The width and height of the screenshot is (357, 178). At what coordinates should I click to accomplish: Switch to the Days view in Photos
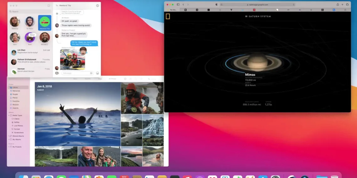100,79
